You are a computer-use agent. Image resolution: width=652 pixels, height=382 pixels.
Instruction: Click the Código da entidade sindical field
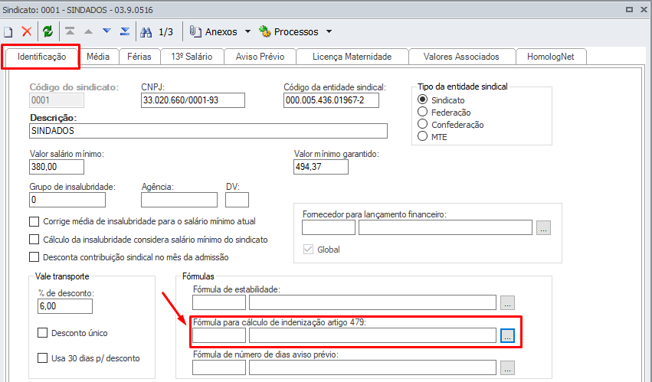point(332,100)
